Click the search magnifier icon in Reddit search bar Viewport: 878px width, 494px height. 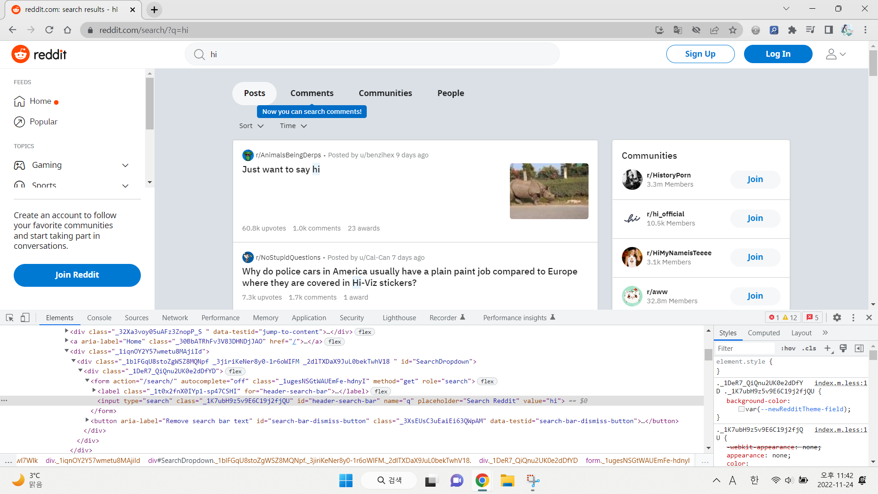[199, 54]
